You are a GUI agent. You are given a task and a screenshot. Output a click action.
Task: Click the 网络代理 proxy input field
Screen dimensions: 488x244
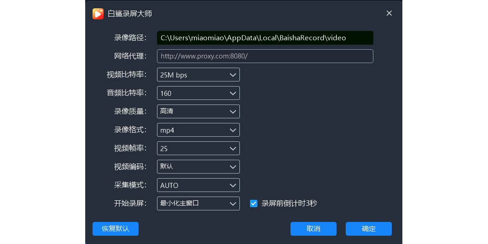click(x=265, y=56)
